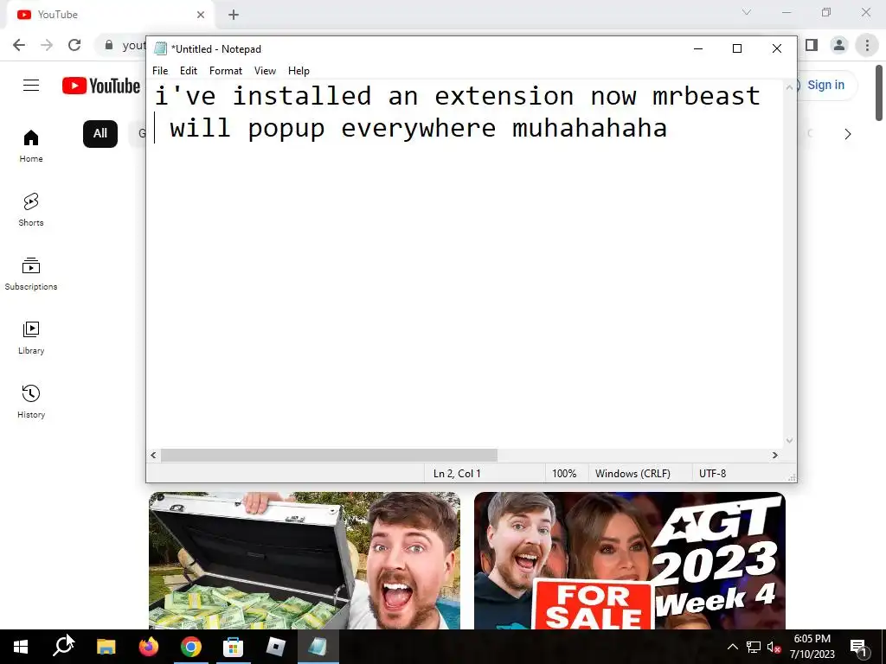Open AGT 2023 Week 4 thumbnail

click(630, 560)
